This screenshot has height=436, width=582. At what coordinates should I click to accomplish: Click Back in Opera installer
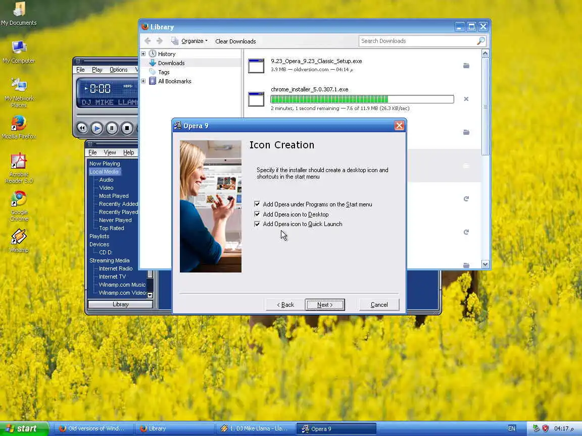(x=285, y=305)
